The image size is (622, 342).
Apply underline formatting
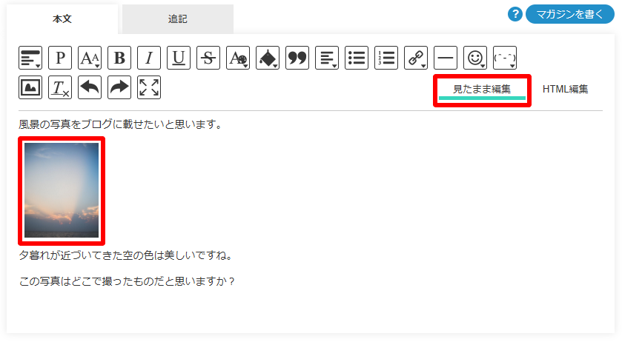click(x=179, y=58)
